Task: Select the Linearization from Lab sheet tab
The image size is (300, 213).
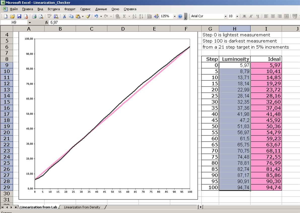Action: pos(39,207)
